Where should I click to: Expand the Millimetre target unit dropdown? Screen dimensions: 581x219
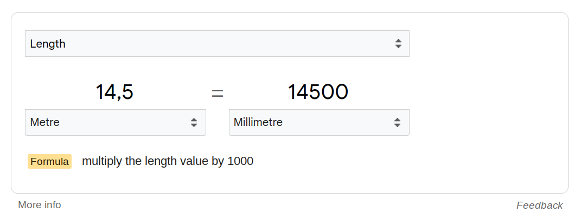pyautogui.click(x=319, y=122)
